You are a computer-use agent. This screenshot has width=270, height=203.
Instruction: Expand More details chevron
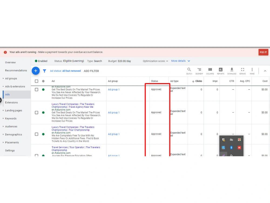pos(189,61)
